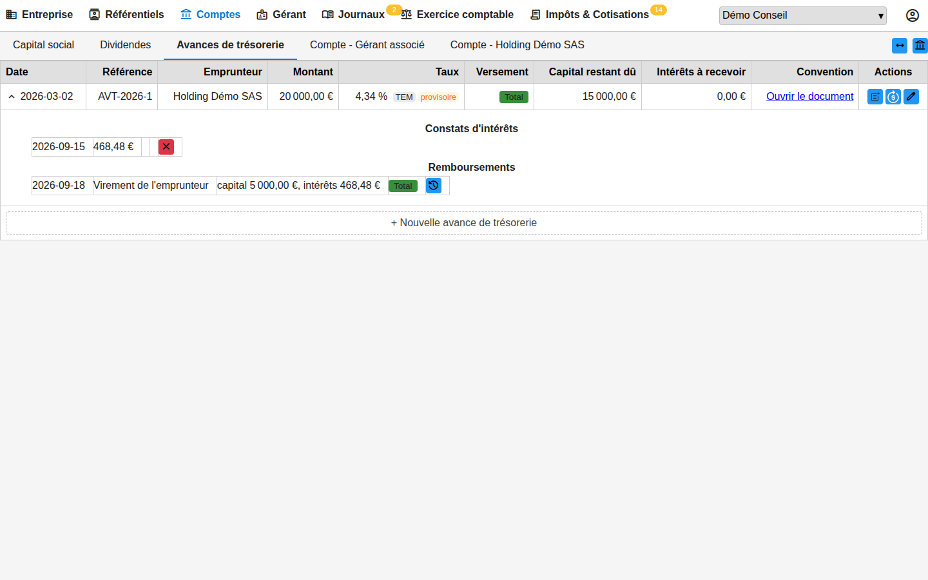Open the Journaux menu
Viewport: 928px width, 580px height.
coord(353,14)
